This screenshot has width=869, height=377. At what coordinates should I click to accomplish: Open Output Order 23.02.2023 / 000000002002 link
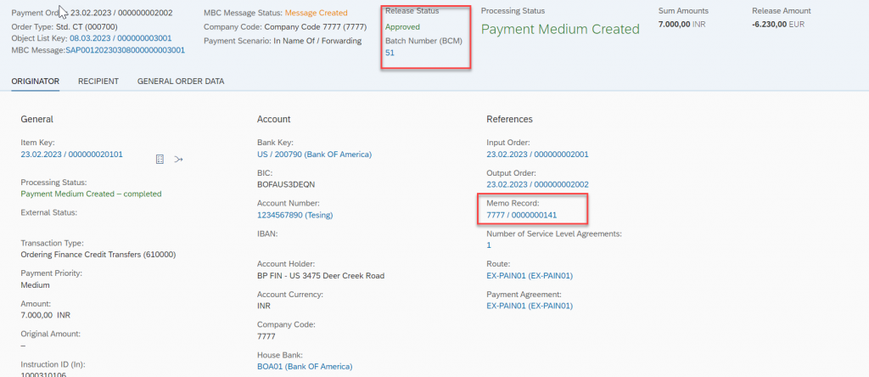click(x=537, y=184)
